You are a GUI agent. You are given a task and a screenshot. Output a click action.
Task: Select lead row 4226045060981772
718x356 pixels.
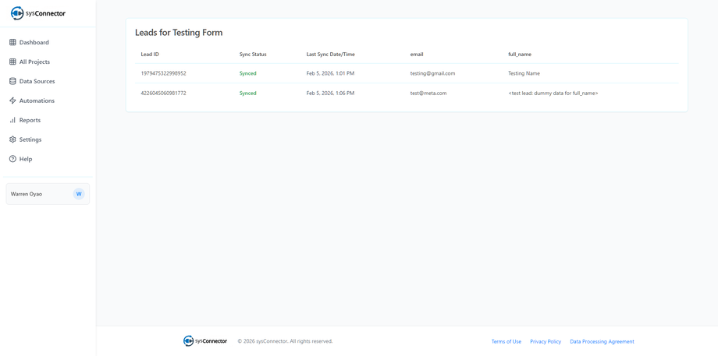tap(163, 93)
